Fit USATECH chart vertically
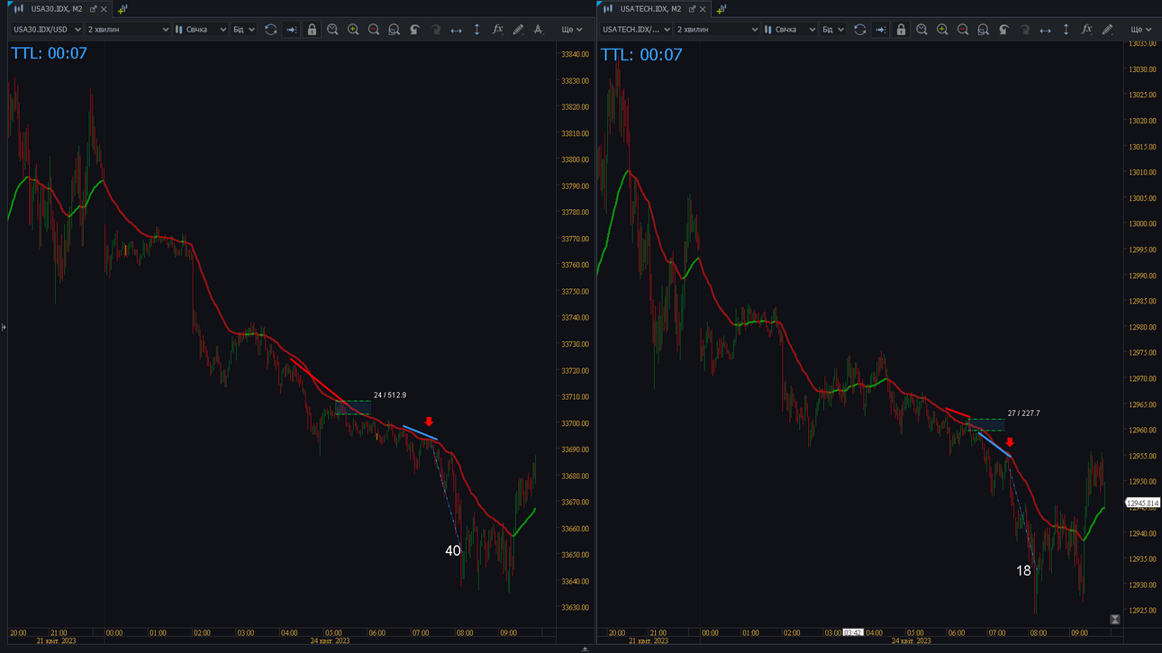 tap(1066, 30)
